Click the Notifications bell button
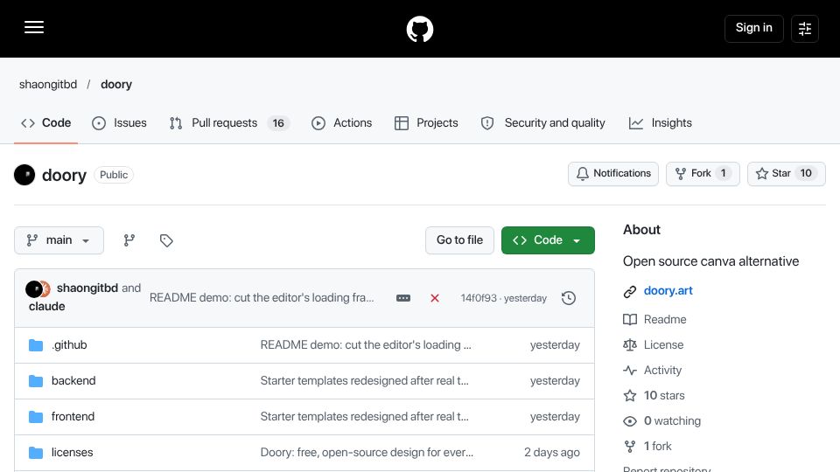840x472 pixels. click(x=613, y=174)
